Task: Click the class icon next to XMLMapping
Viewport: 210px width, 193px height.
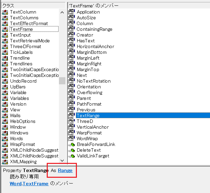Action: (x=5, y=162)
